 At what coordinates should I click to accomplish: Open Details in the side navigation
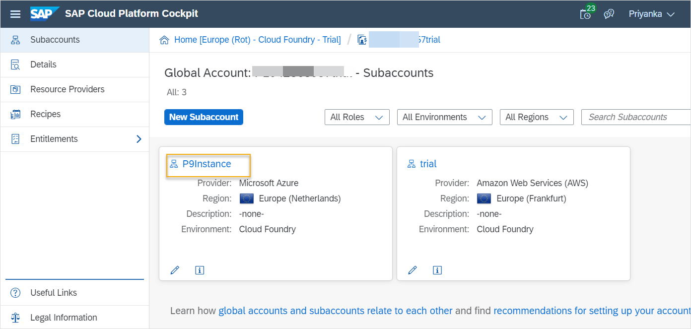pyautogui.click(x=43, y=65)
